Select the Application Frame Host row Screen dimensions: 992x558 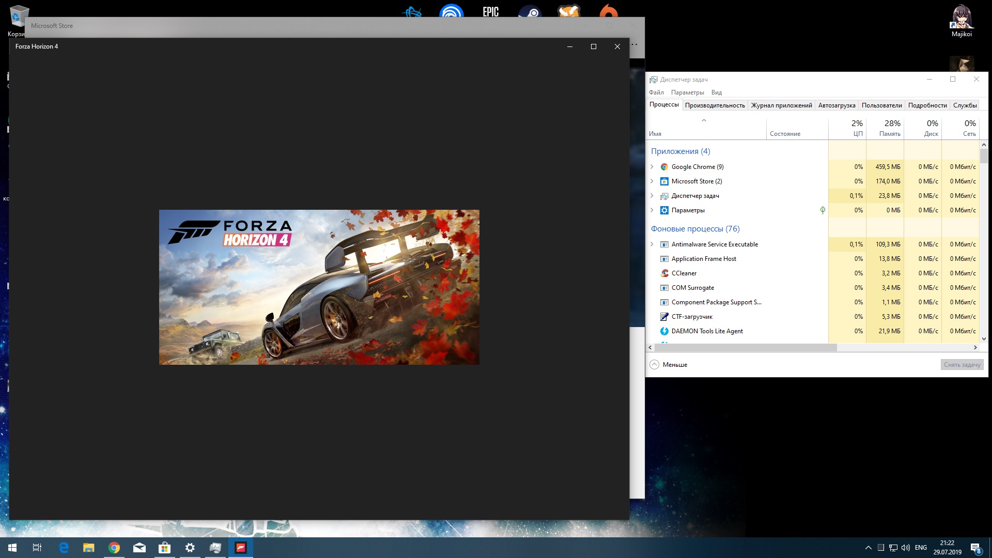pos(812,259)
